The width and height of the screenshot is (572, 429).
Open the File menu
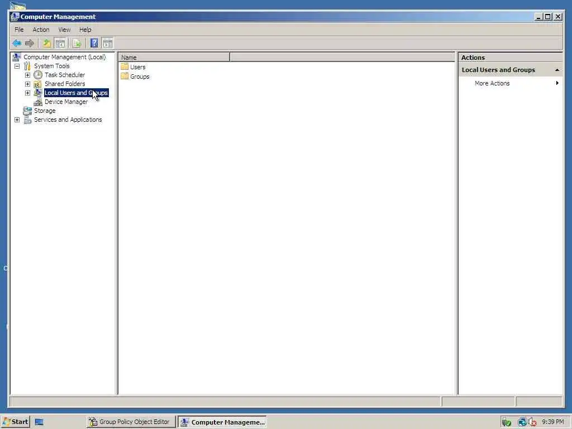point(19,30)
